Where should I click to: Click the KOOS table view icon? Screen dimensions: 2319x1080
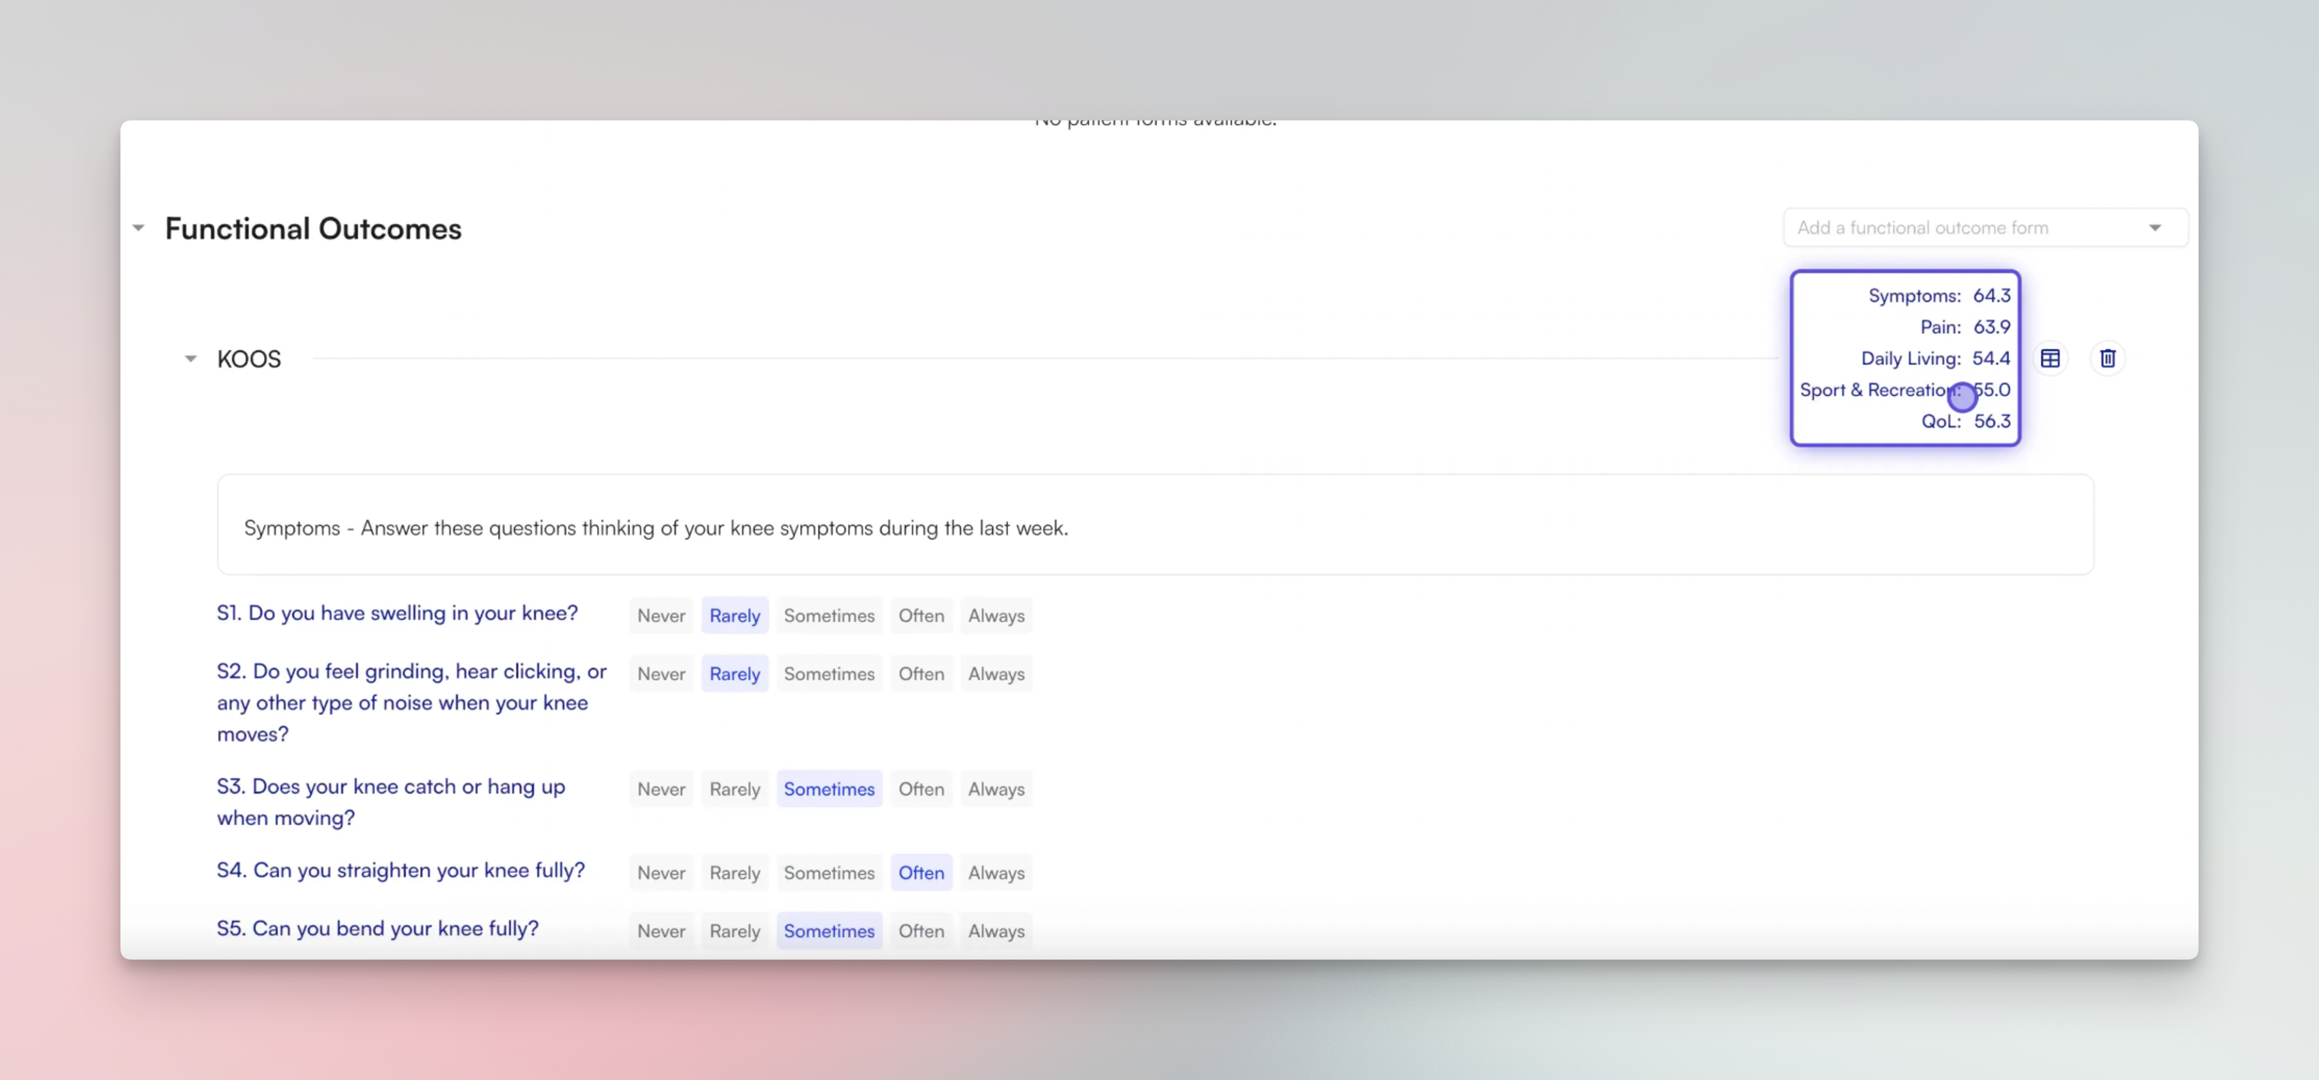[x=2050, y=358]
